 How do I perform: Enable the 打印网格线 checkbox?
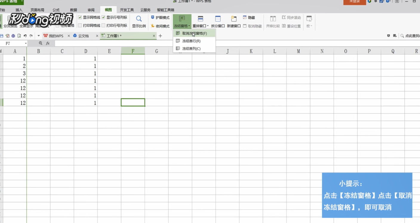pyautogui.click(x=80, y=26)
